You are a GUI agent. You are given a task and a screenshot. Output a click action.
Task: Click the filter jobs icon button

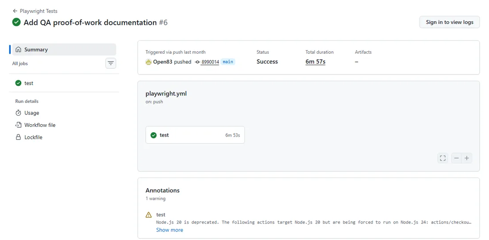pyautogui.click(x=111, y=63)
